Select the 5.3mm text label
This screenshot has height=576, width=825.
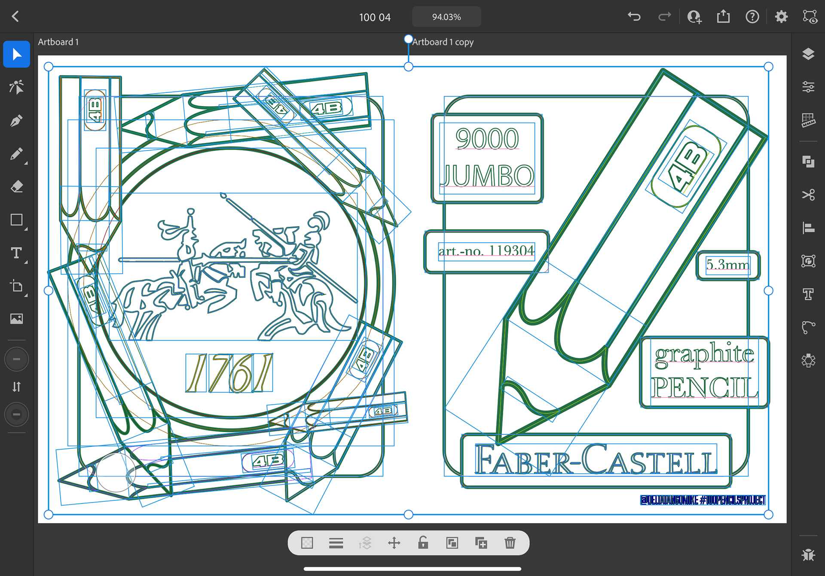click(727, 265)
